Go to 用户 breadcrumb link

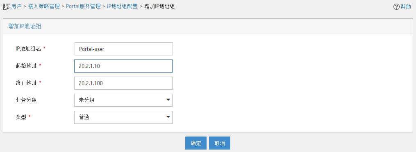click(16, 7)
